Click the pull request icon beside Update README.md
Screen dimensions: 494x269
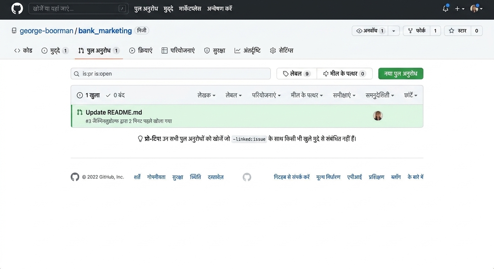(80, 112)
